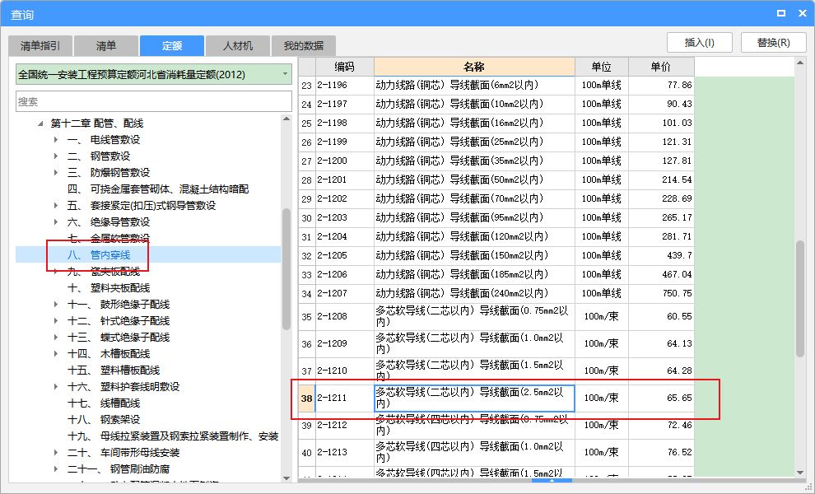This screenshot has width=815, height=494.
Task: Expand the 一、电线管敷设 node arrow
Action: [56, 139]
